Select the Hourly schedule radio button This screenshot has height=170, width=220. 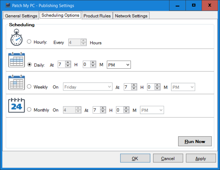tap(29, 42)
